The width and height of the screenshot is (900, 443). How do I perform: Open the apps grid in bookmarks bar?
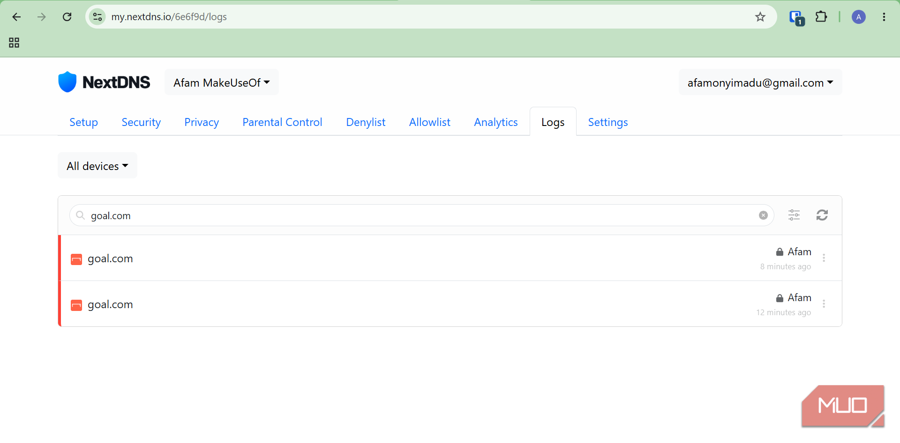point(14,43)
